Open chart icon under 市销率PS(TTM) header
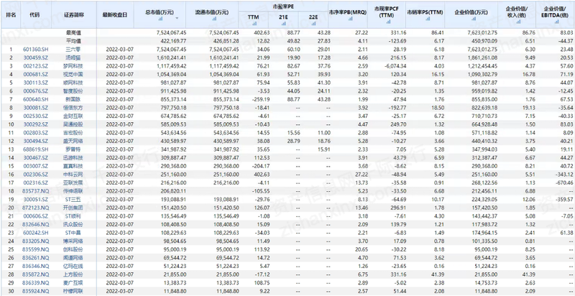The image size is (575, 296). 428,18
